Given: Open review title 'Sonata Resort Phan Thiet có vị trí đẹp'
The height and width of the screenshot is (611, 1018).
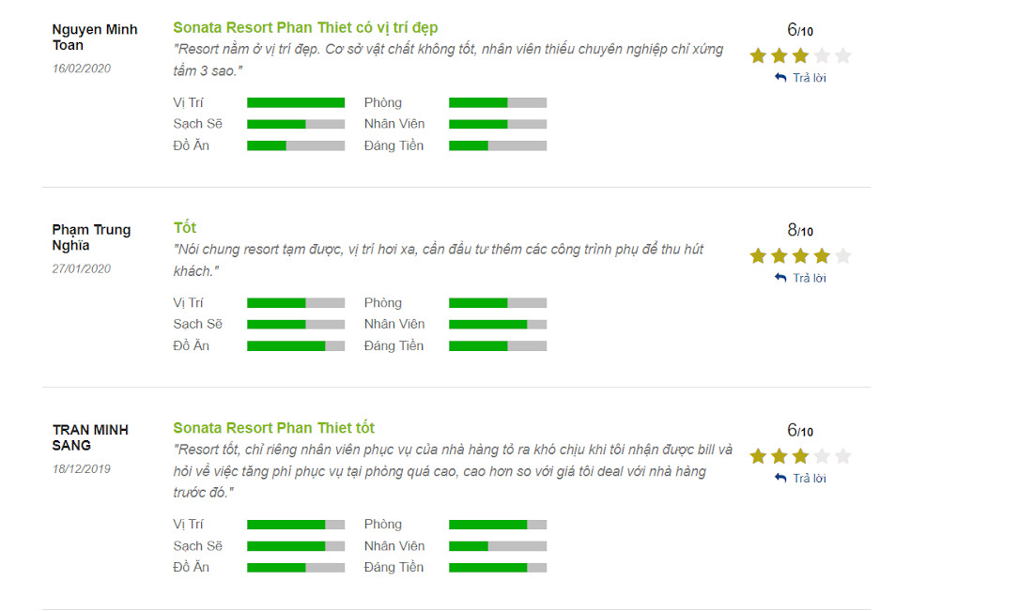Looking at the screenshot, I should pos(305,28).
